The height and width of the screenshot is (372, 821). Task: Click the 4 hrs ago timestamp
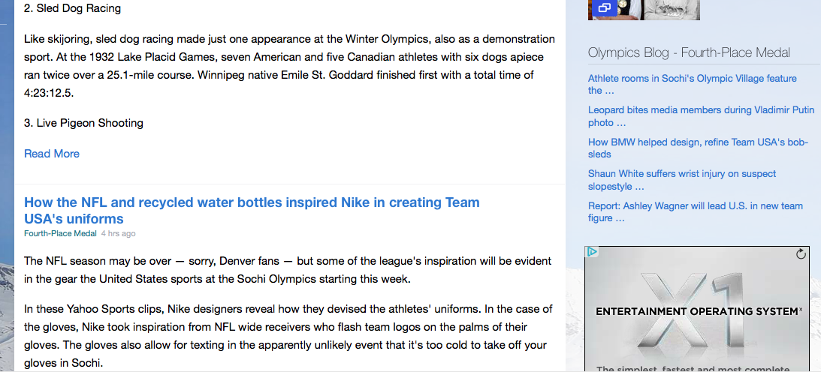pyautogui.click(x=119, y=233)
